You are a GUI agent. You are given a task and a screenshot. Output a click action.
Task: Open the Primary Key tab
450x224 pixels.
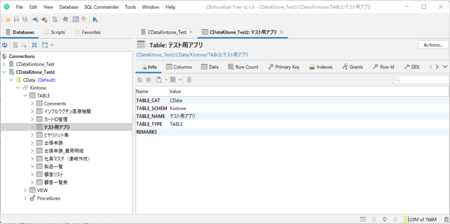(x=284, y=67)
